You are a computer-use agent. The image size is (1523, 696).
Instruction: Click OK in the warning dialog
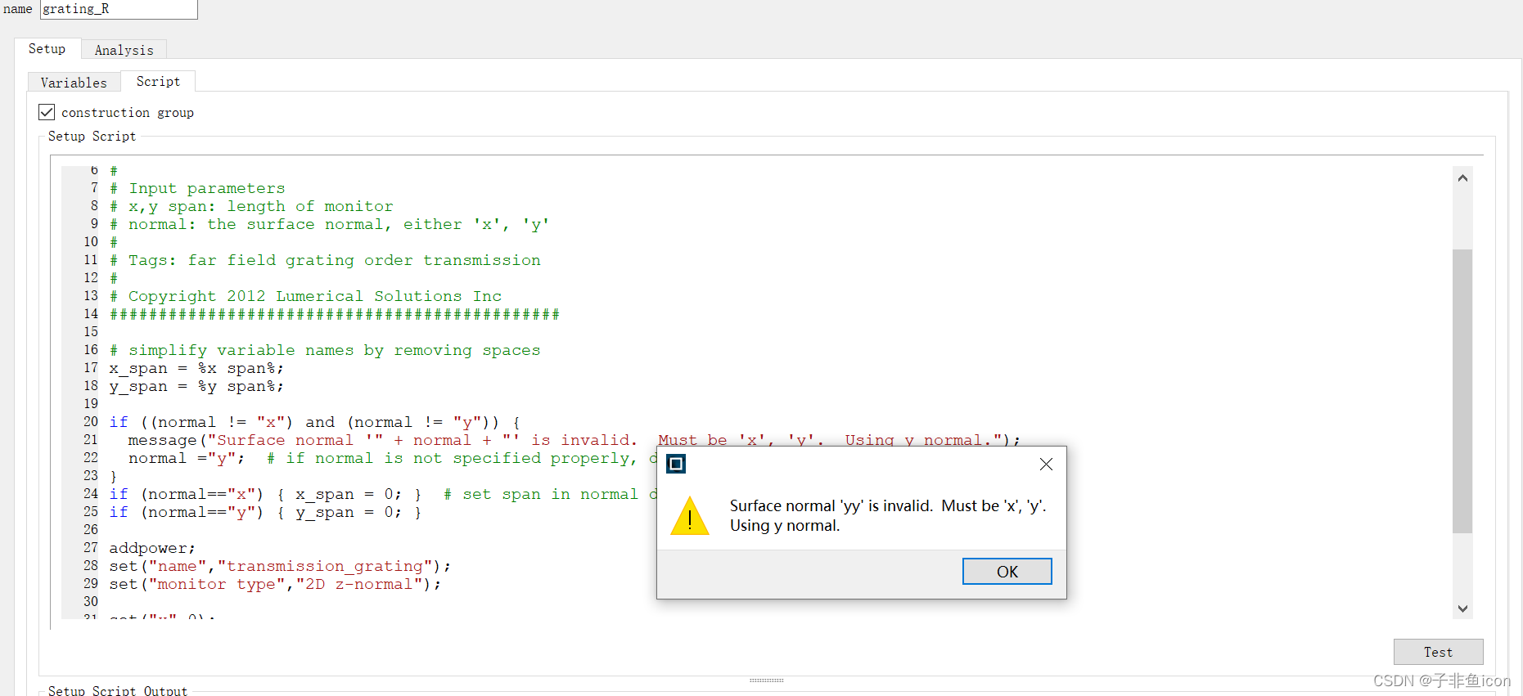pyautogui.click(x=1007, y=572)
